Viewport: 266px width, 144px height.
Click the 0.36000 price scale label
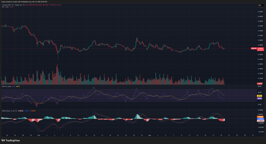260,26
